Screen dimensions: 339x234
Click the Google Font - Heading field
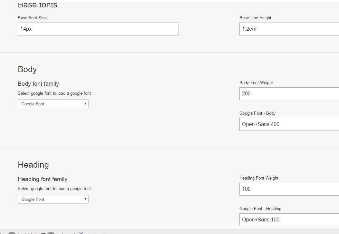(289, 220)
